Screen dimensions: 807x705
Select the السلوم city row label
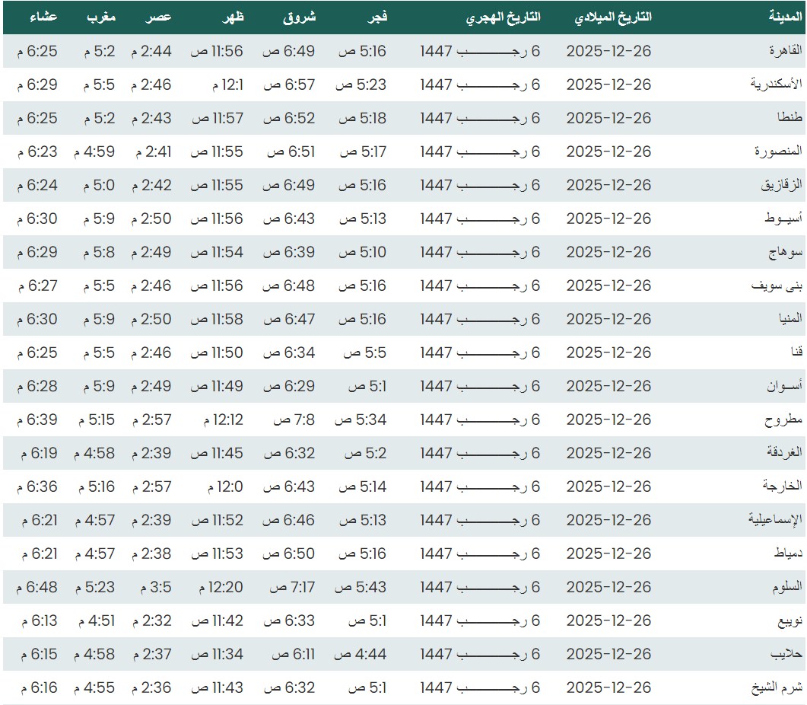pyautogui.click(x=784, y=587)
